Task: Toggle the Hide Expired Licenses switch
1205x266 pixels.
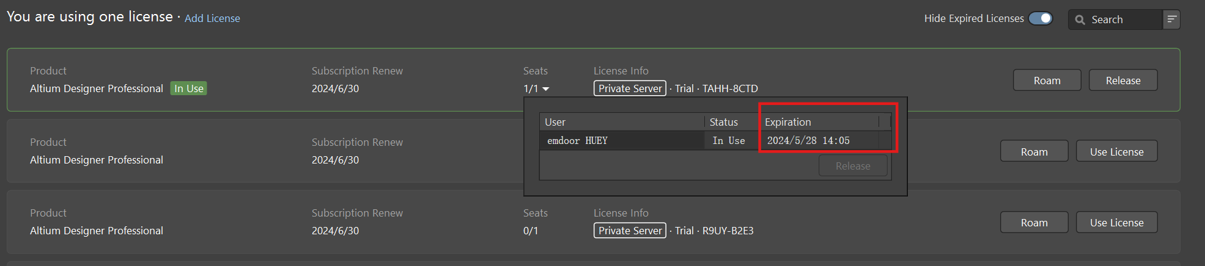Action: 1040,18
